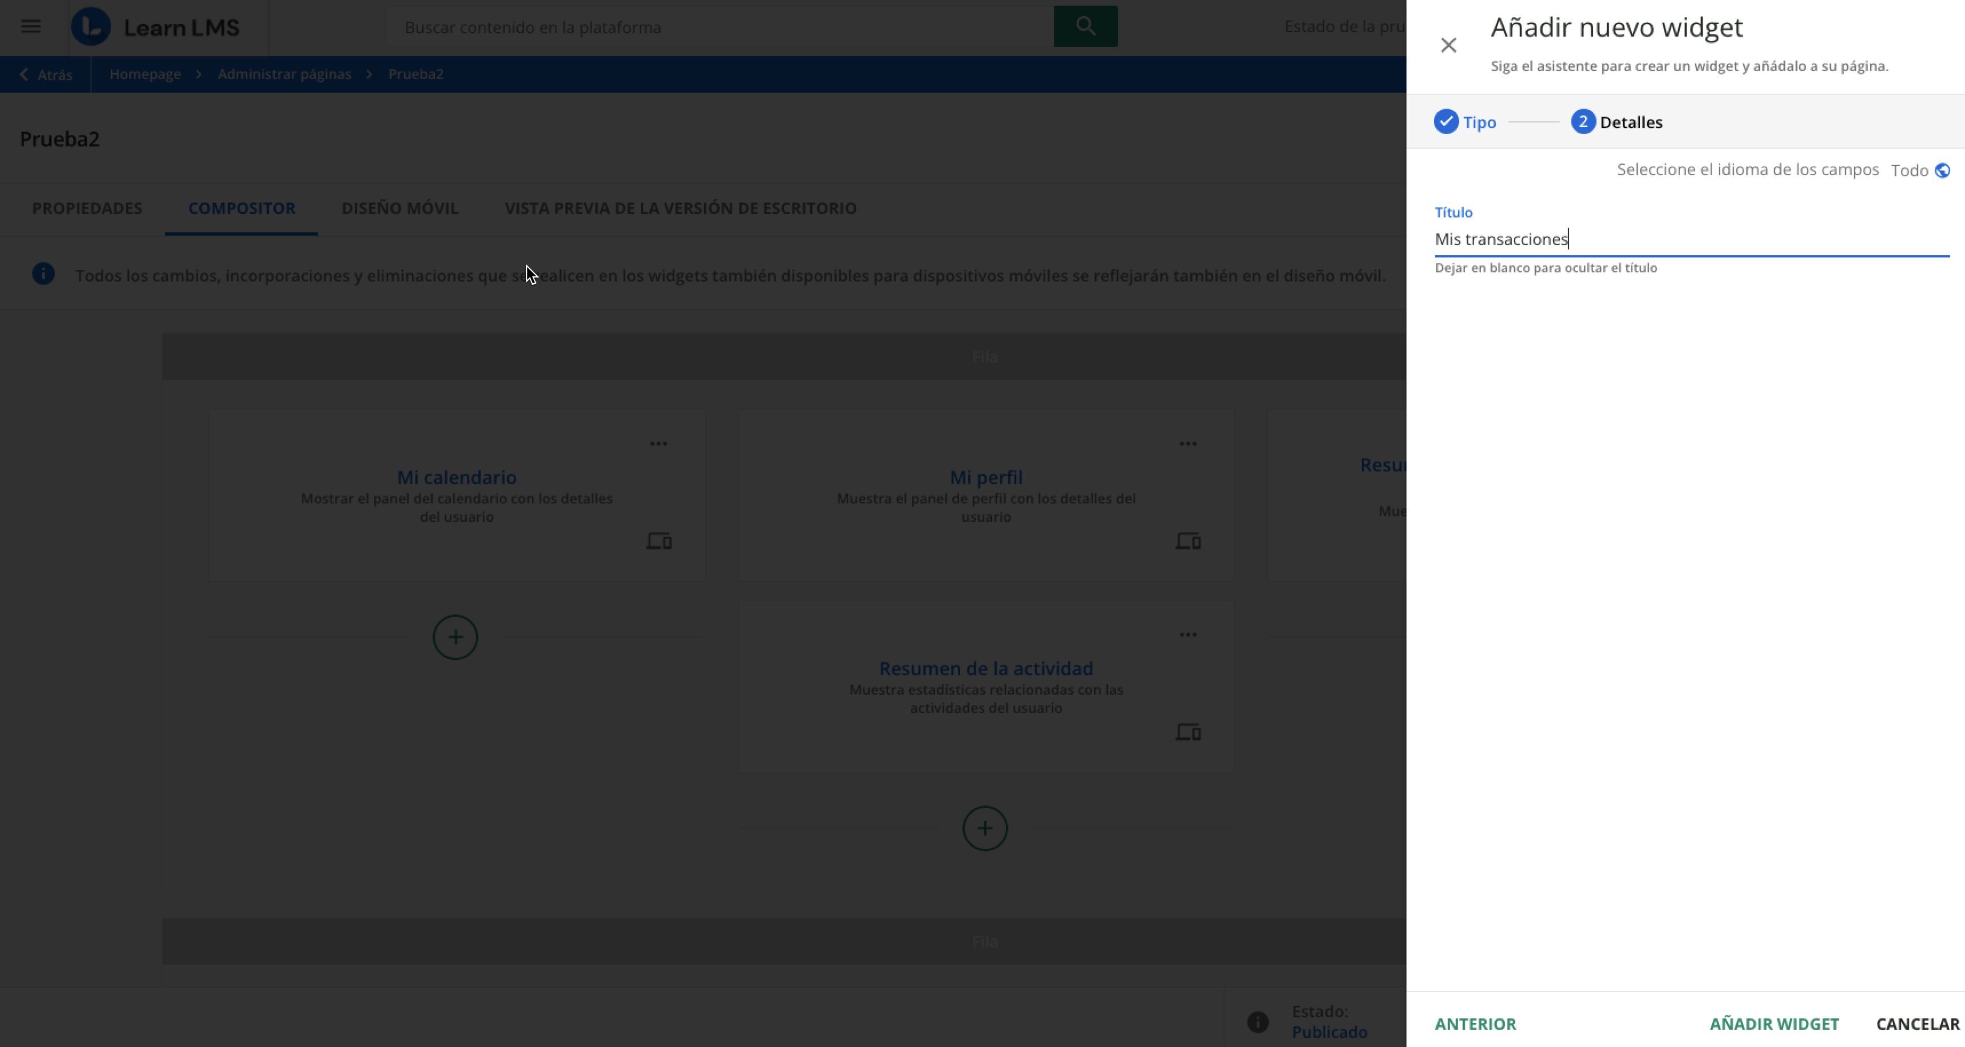Screen dimensions: 1965x1047
Task: Close the Añadir nuevo widget panel
Action: click(x=1448, y=45)
